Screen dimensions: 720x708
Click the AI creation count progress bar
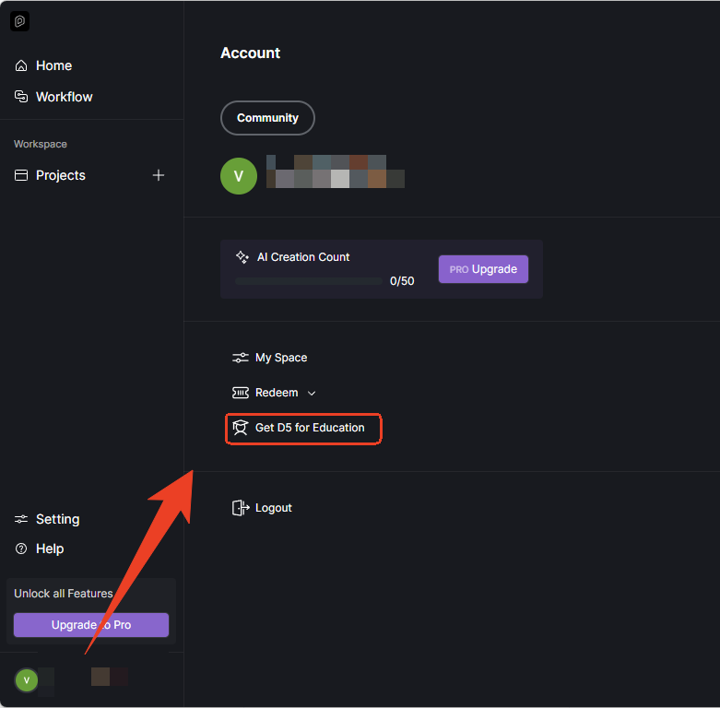[x=308, y=281]
